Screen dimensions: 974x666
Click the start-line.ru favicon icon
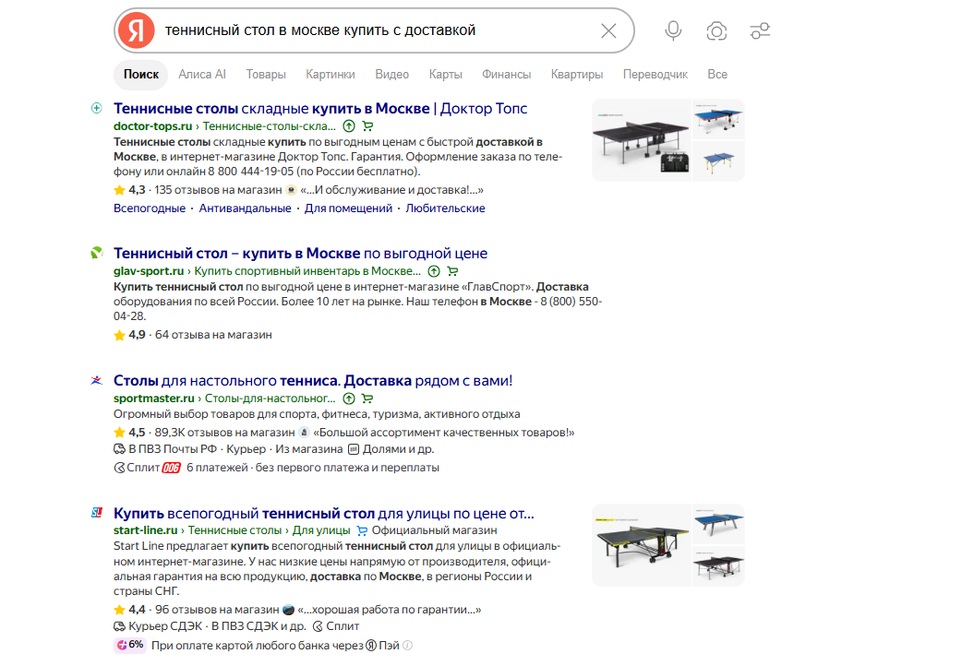[97, 513]
